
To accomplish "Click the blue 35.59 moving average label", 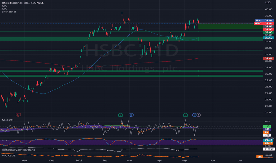I will coord(268,38).
